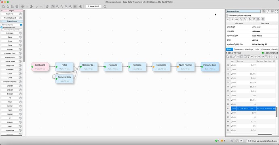
Task: Click the Rename Cols name field
Action: [243, 11]
